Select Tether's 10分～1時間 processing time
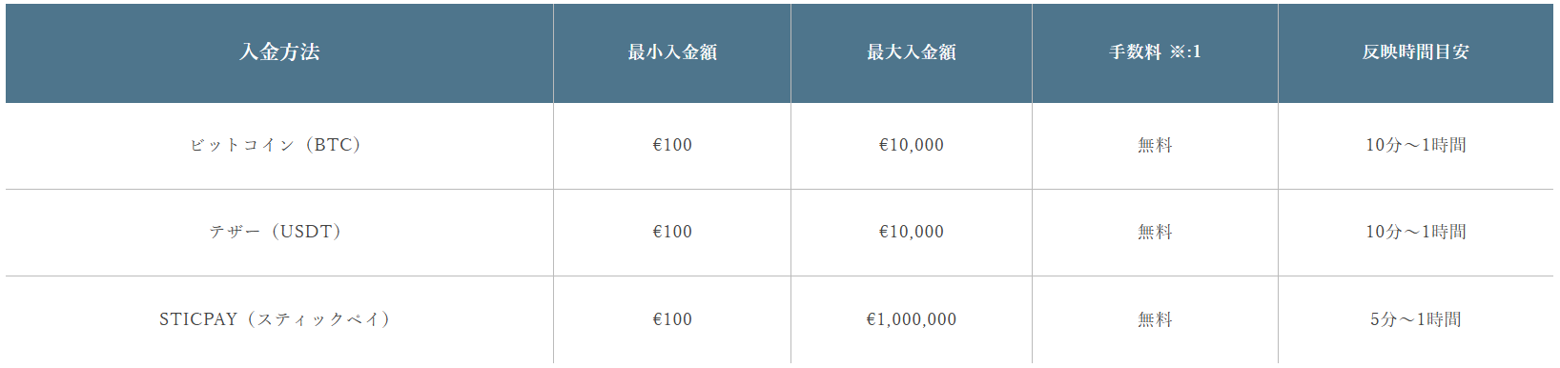Image resolution: width=1560 pixels, height=368 pixels. pyautogui.click(x=1416, y=232)
